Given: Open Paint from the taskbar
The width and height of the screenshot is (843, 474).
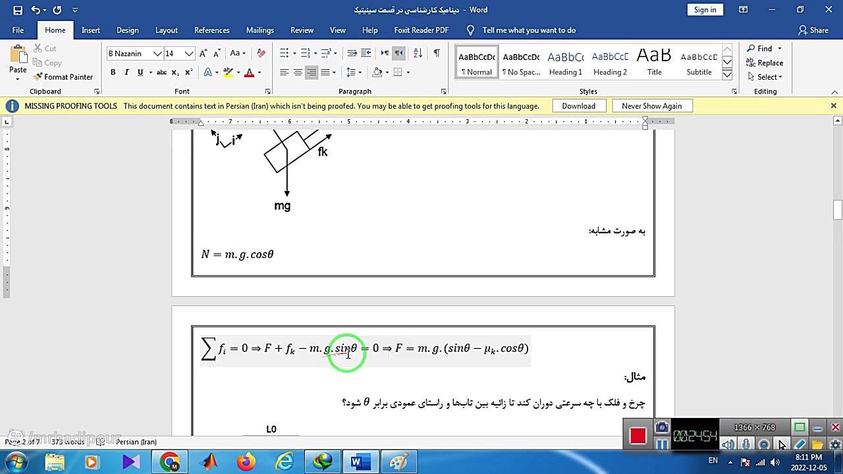Looking at the screenshot, I should point(398,462).
